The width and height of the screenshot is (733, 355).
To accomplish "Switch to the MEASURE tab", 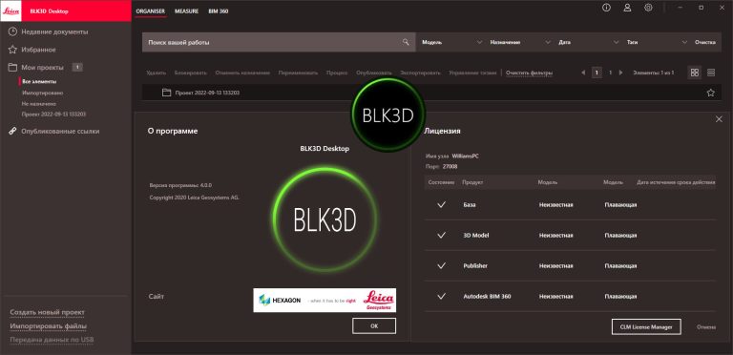I will (186, 11).
